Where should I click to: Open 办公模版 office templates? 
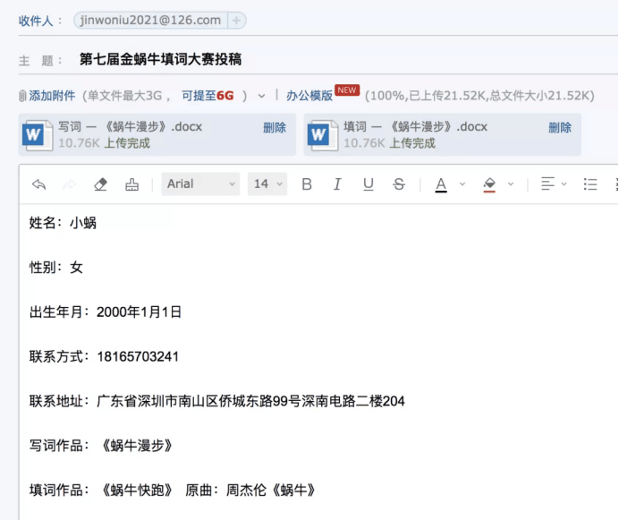(x=309, y=96)
